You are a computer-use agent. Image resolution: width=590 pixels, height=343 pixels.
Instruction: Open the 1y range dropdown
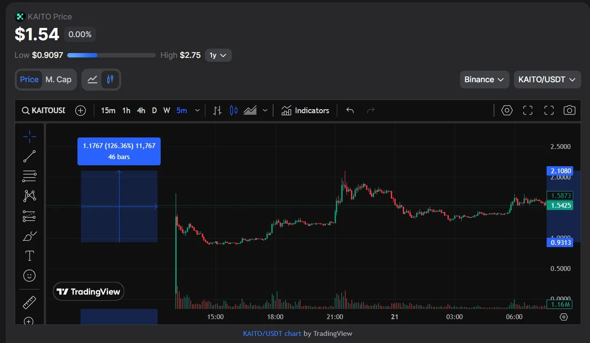coord(218,55)
